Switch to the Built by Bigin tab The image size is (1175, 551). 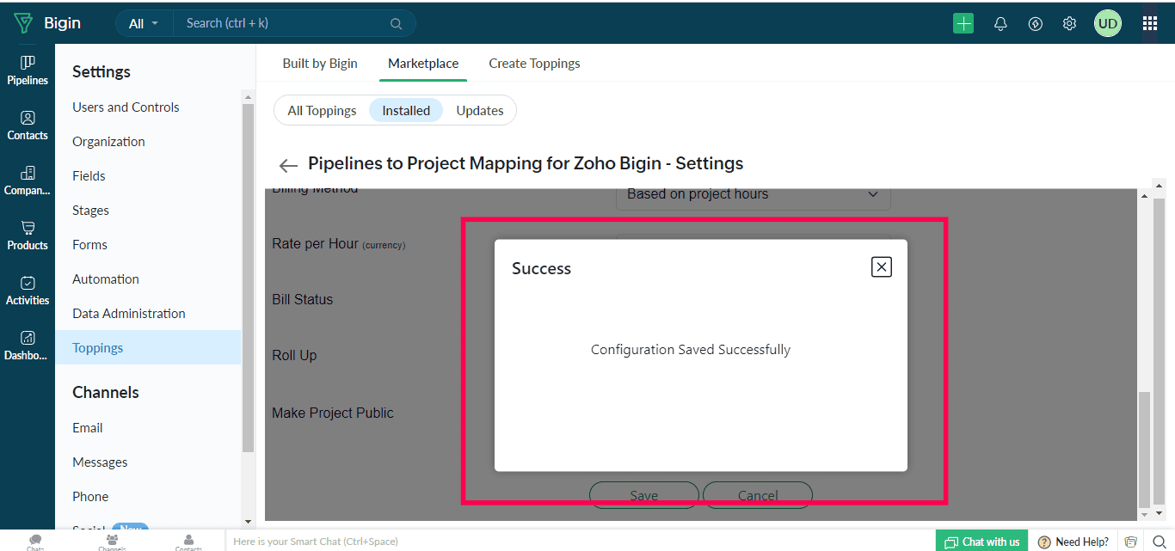click(x=320, y=64)
